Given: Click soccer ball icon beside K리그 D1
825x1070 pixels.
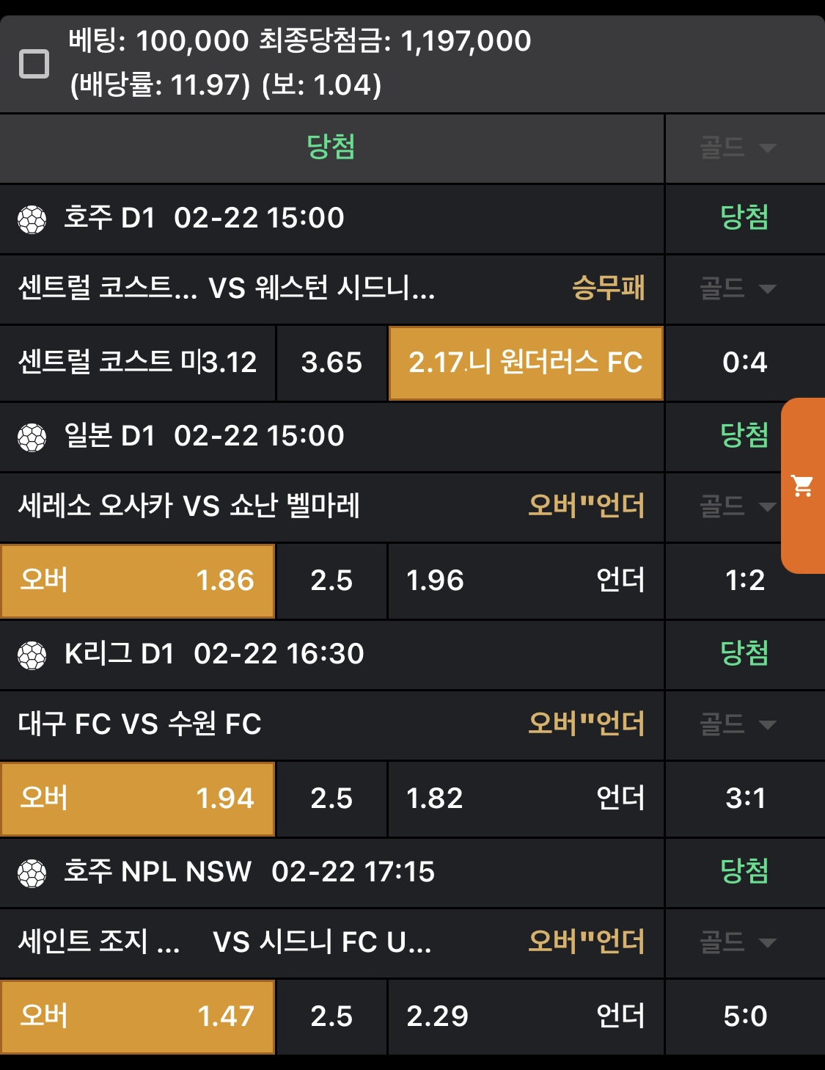Looking at the screenshot, I should [x=32, y=655].
